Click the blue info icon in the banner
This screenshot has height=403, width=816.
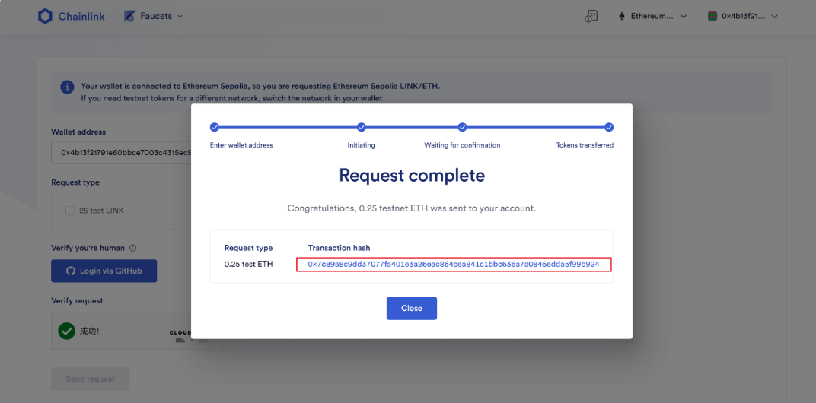67,87
